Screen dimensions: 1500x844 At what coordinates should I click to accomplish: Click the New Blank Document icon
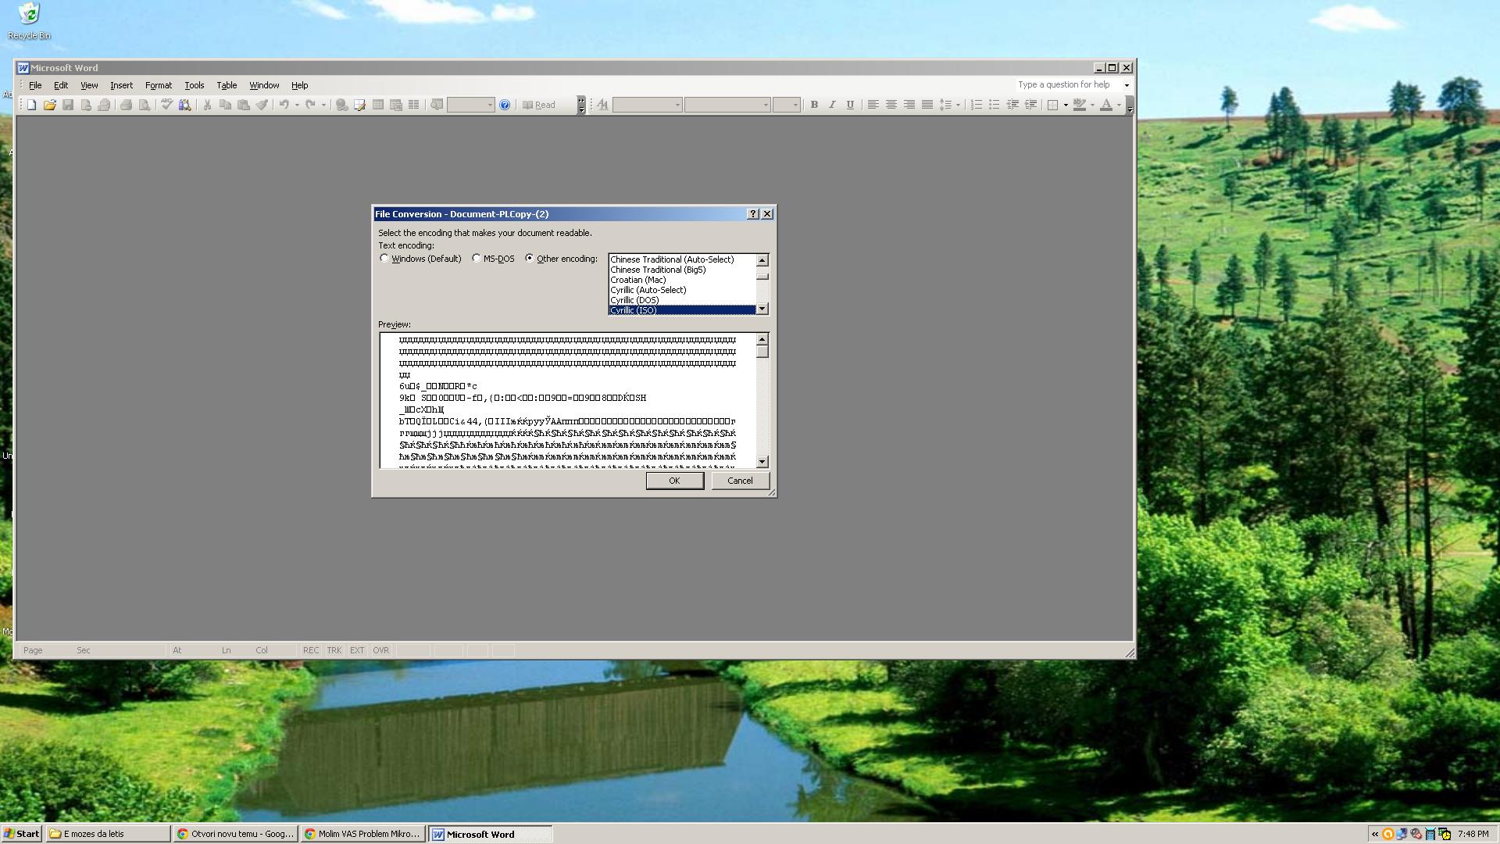[32, 105]
